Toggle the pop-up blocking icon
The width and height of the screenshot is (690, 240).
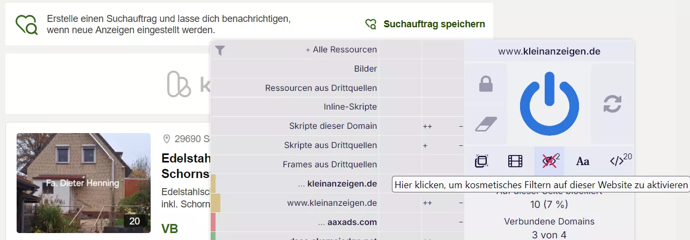click(x=481, y=161)
